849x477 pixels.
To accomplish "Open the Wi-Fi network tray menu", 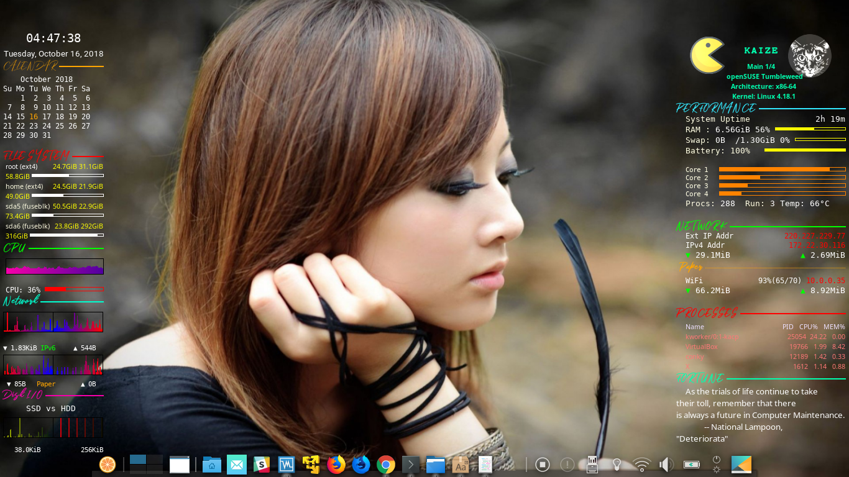I will click(642, 465).
